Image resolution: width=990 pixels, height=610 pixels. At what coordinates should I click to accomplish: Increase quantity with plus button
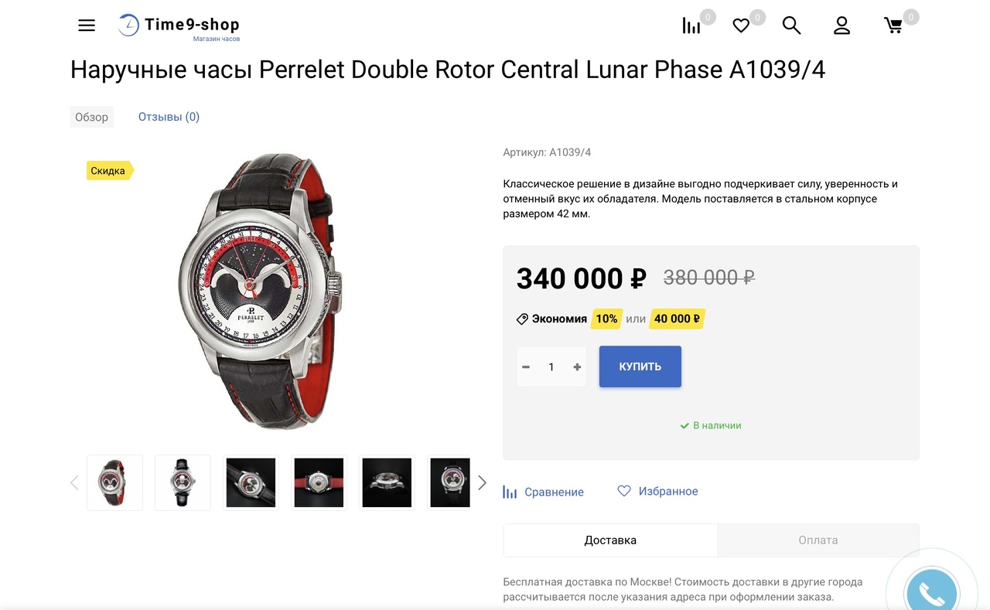tap(577, 367)
